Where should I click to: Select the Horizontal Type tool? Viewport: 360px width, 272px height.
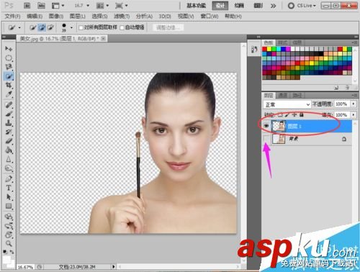9,188
